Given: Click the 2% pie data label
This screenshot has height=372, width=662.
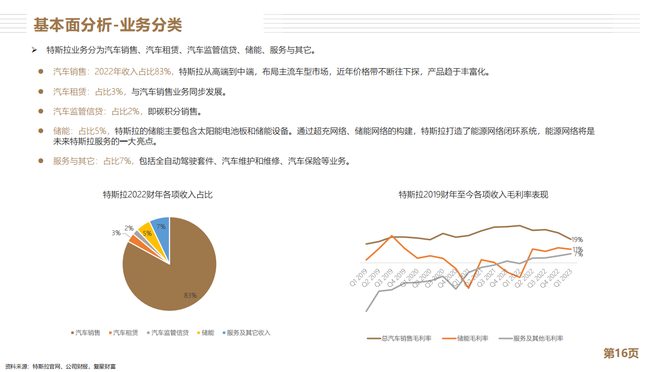Looking at the screenshot, I should click(129, 228).
